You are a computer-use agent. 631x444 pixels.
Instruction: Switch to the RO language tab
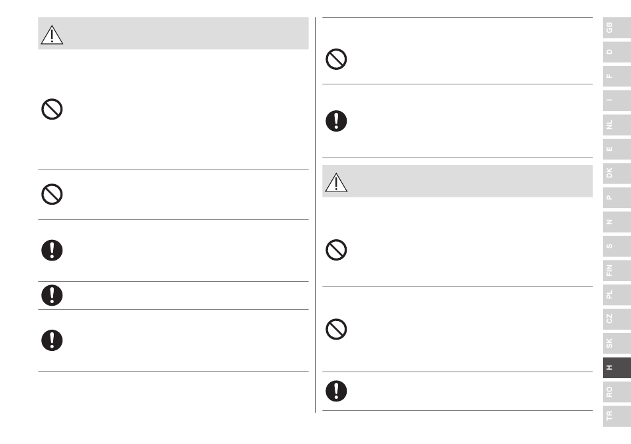point(616,391)
